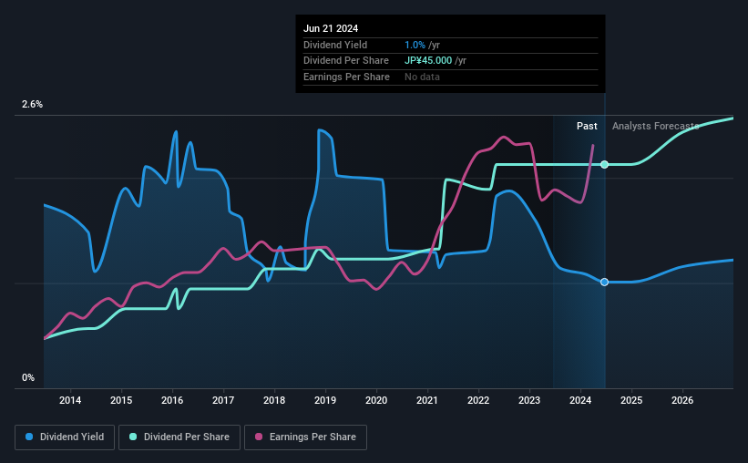Click the Past section label

(x=587, y=126)
